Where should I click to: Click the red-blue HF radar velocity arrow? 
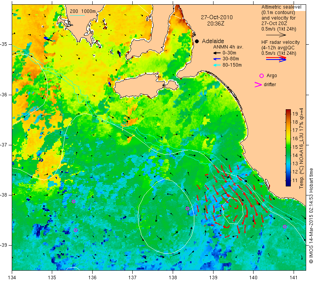tap(276, 59)
